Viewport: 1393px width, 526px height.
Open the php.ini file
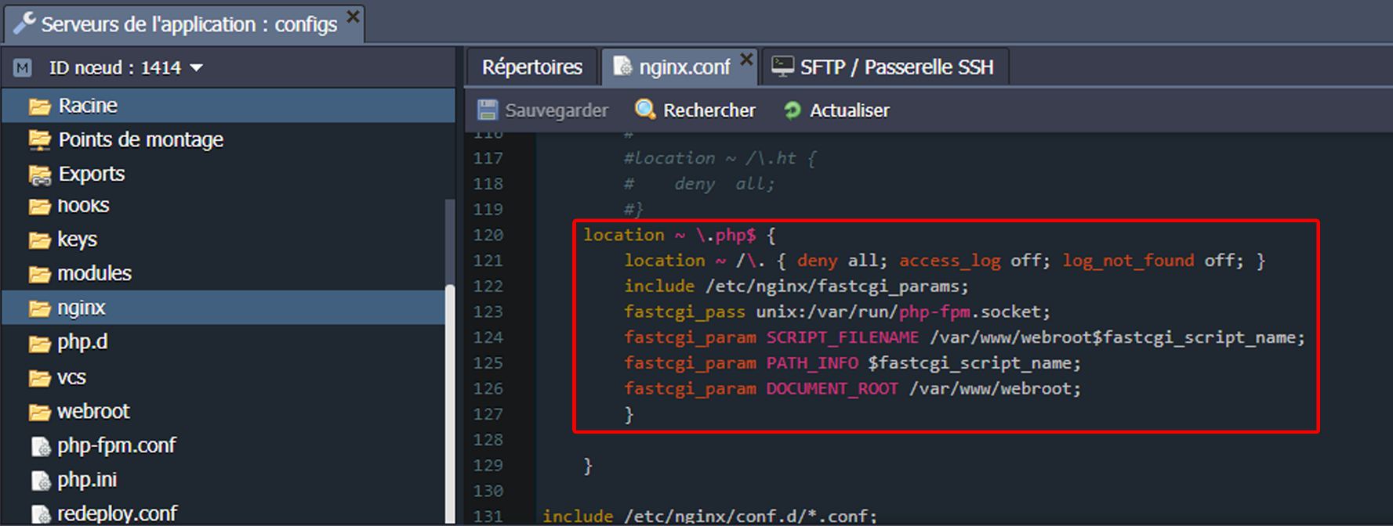(86, 480)
